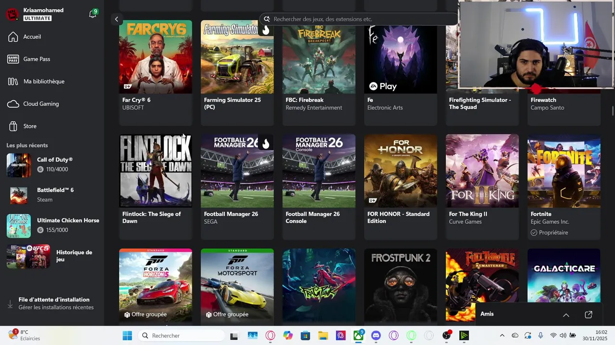Click the search magnifier icon in Xbox app
The height and width of the screenshot is (345, 615).
pos(267,19)
